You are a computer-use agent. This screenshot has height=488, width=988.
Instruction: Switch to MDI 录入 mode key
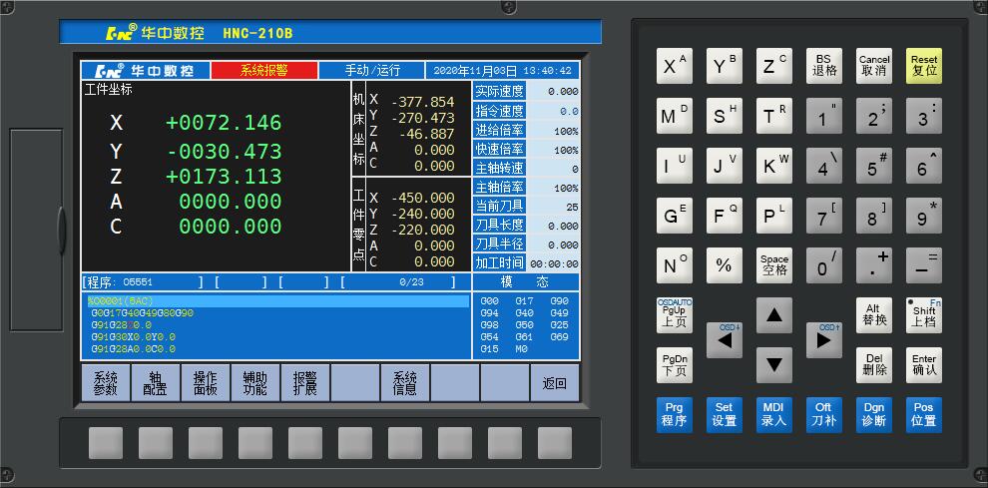click(774, 414)
